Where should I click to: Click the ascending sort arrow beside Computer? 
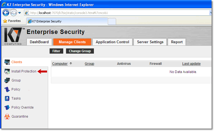[71, 63]
